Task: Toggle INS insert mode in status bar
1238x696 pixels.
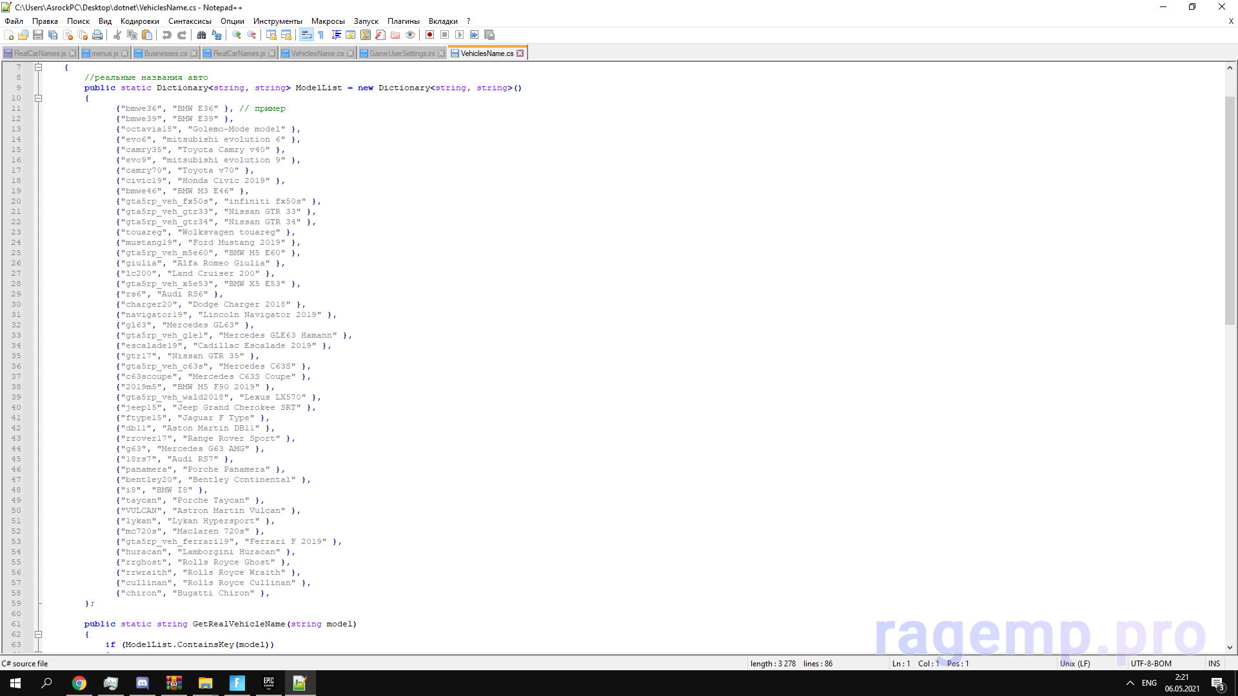Action: pyautogui.click(x=1214, y=664)
